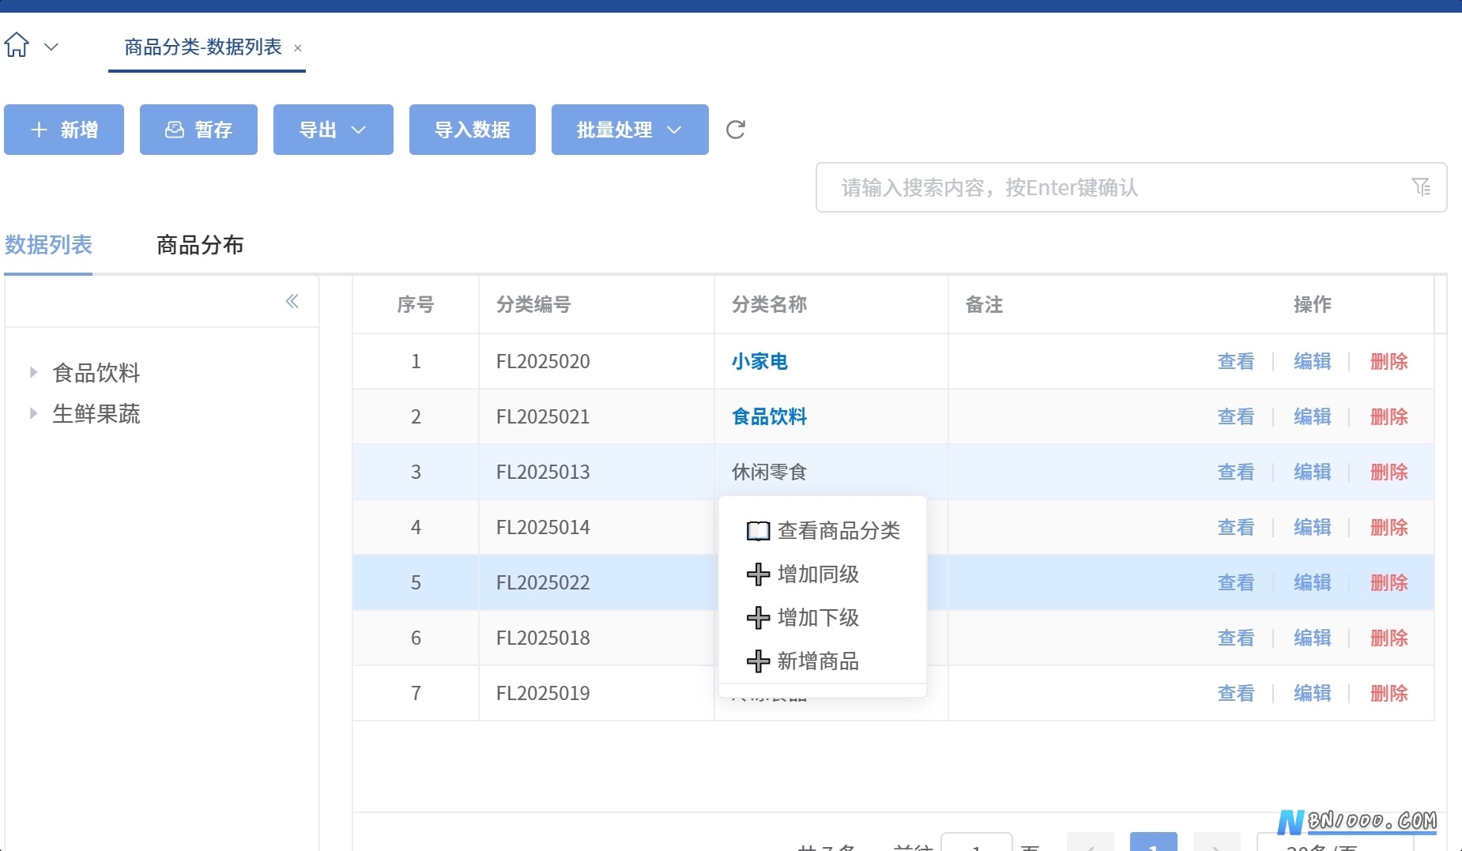Screen dimensions: 1462x851
Task: Expand the dropdown arrow beside home icon
Action: pyautogui.click(x=51, y=47)
